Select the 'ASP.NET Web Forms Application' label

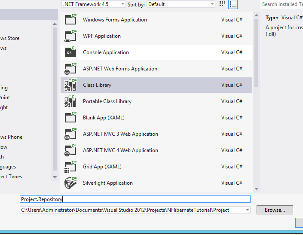[120, 69]
